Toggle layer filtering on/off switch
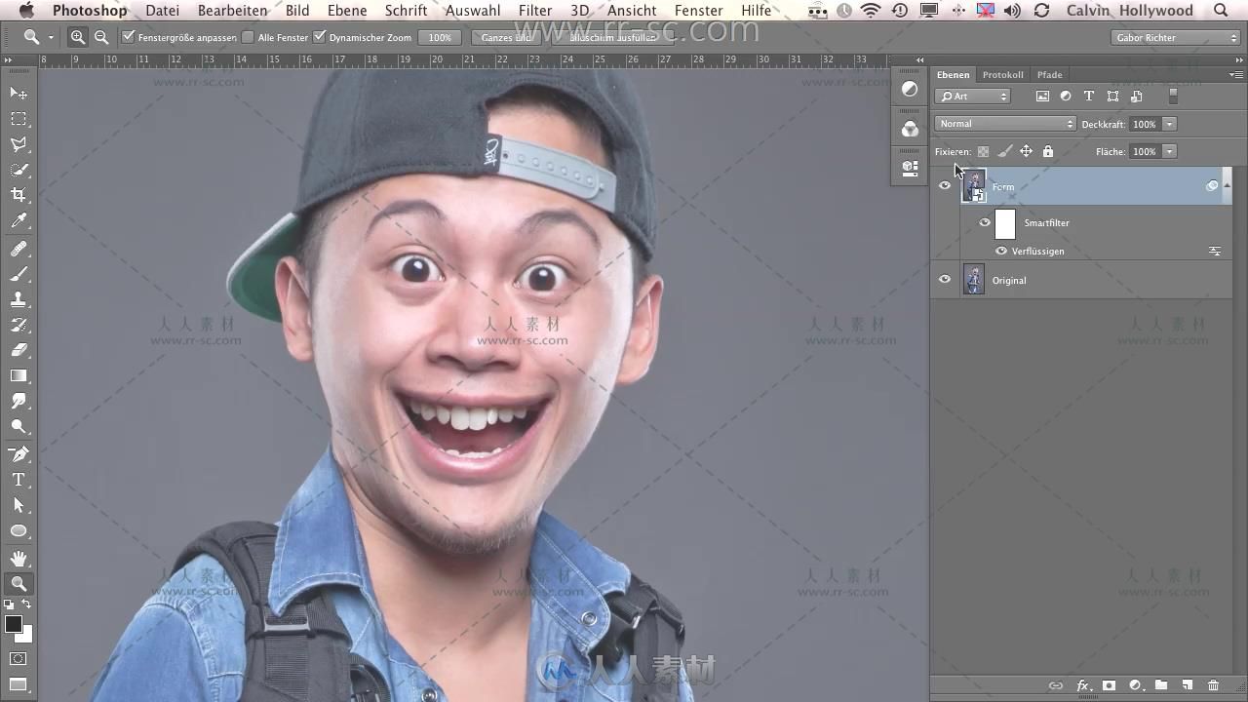This screenshot has height=702, width=1248. click(1173, 97)
